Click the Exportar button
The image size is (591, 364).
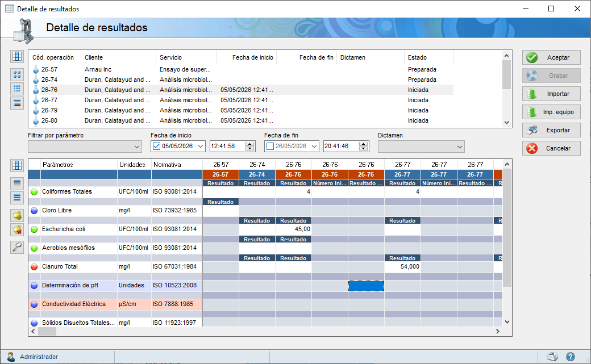click(551, 130)
